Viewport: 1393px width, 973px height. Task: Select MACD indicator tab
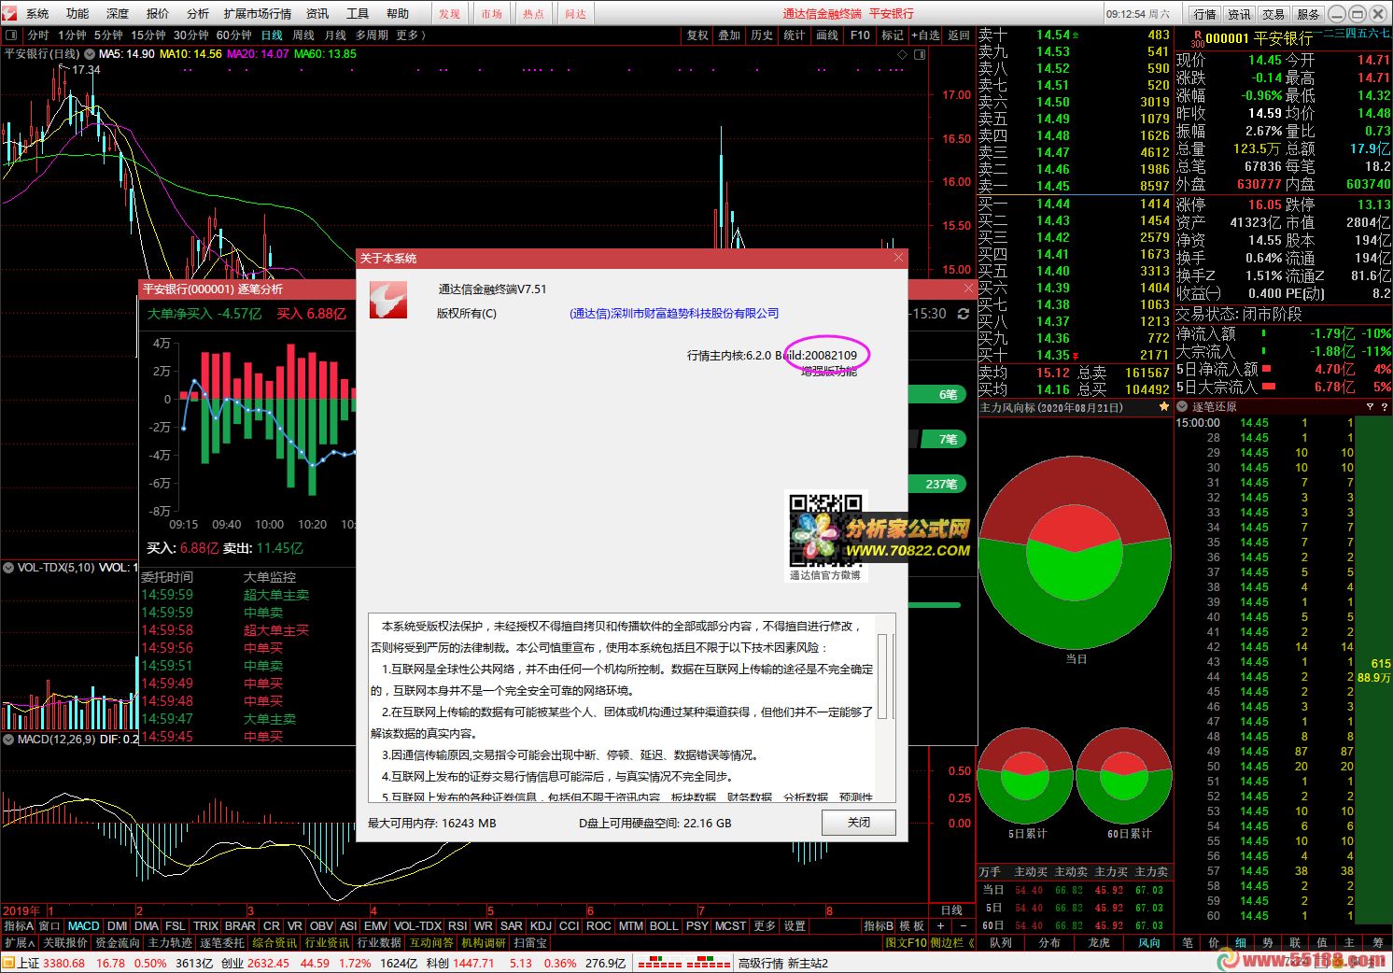tap(83, 926)
